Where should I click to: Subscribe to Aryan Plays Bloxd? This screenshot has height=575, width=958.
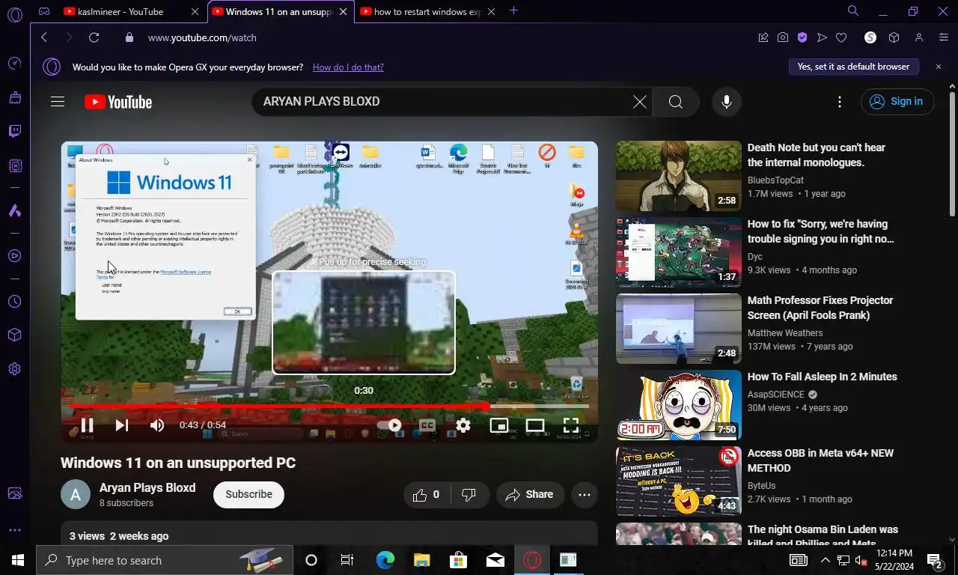click(x=248, y=495)
